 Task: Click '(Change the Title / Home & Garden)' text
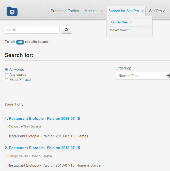[29, 156]
